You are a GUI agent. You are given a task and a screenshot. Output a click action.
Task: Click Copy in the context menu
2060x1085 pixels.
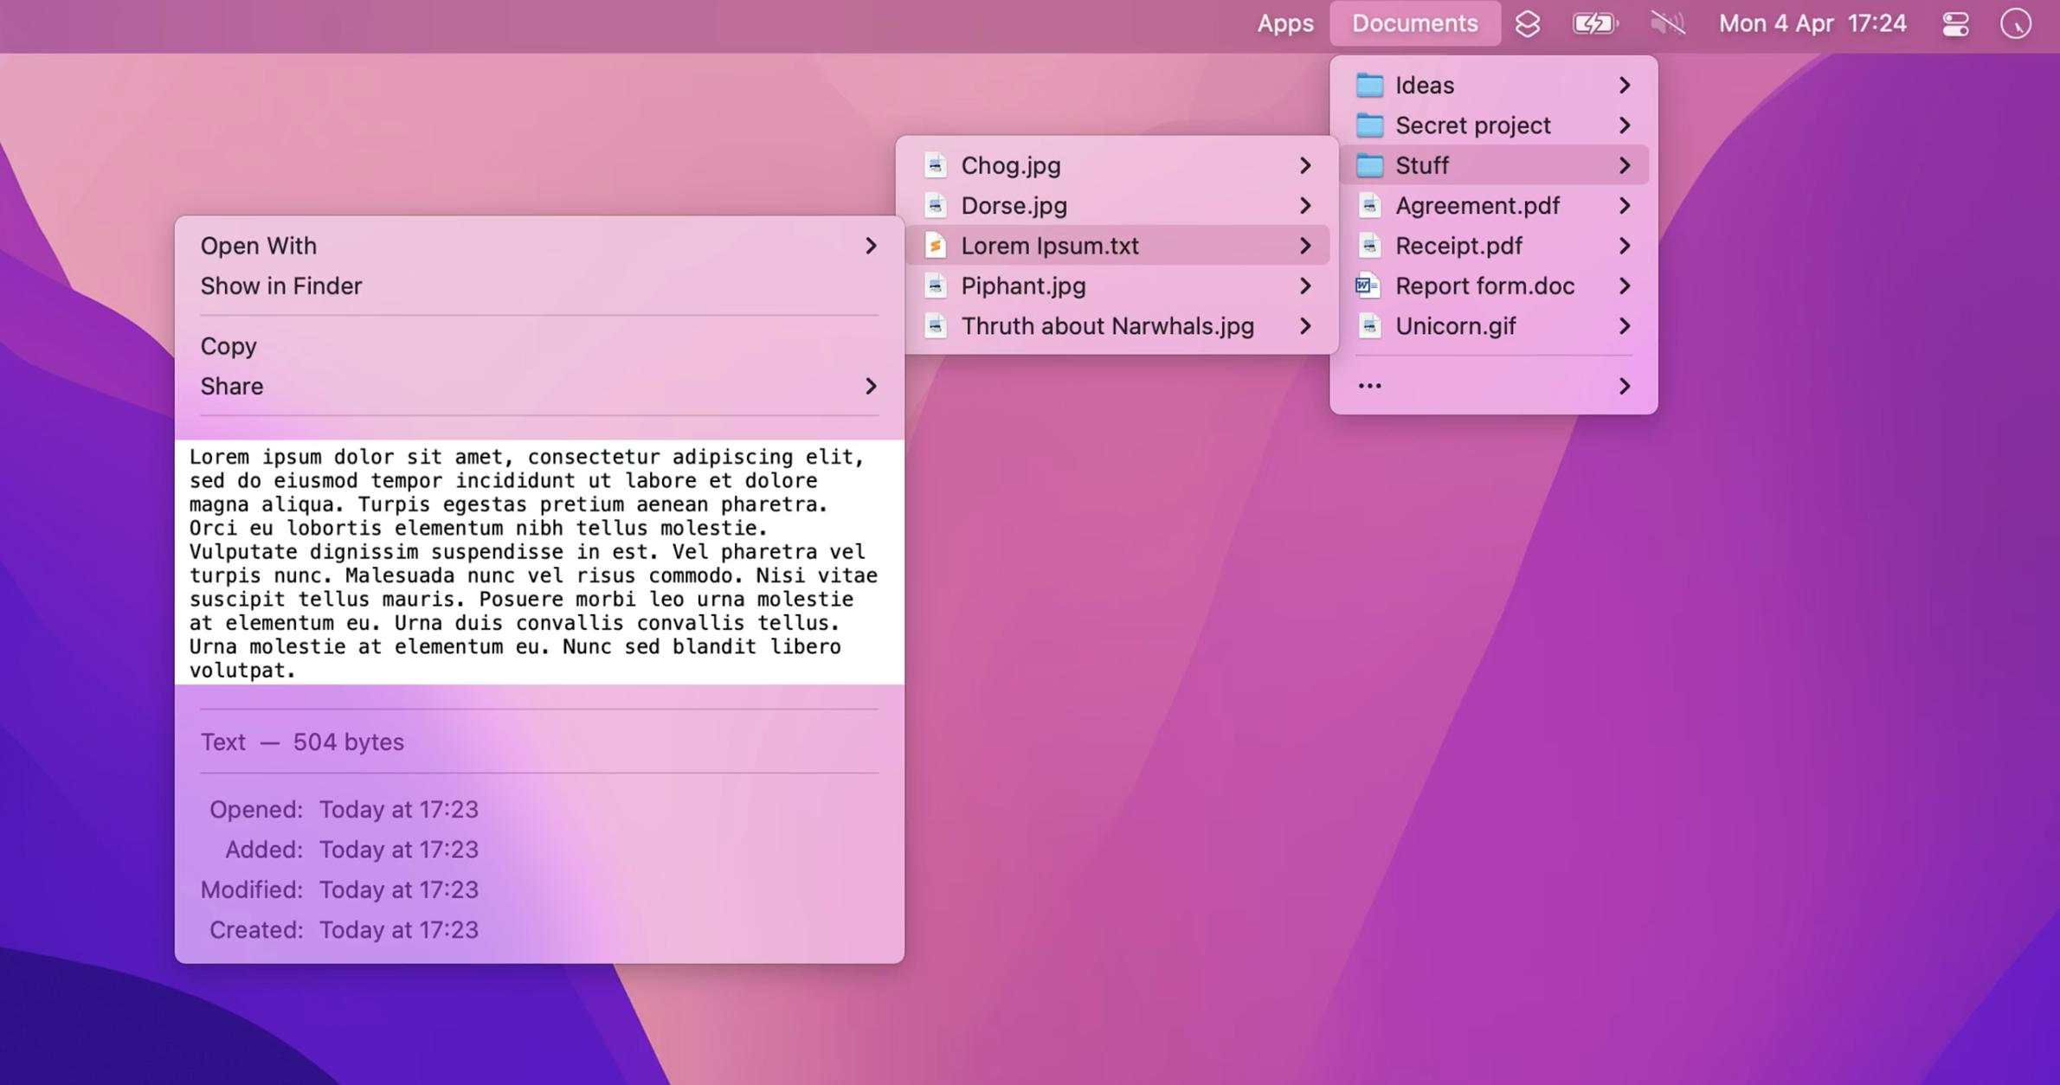tap(228, 345)
